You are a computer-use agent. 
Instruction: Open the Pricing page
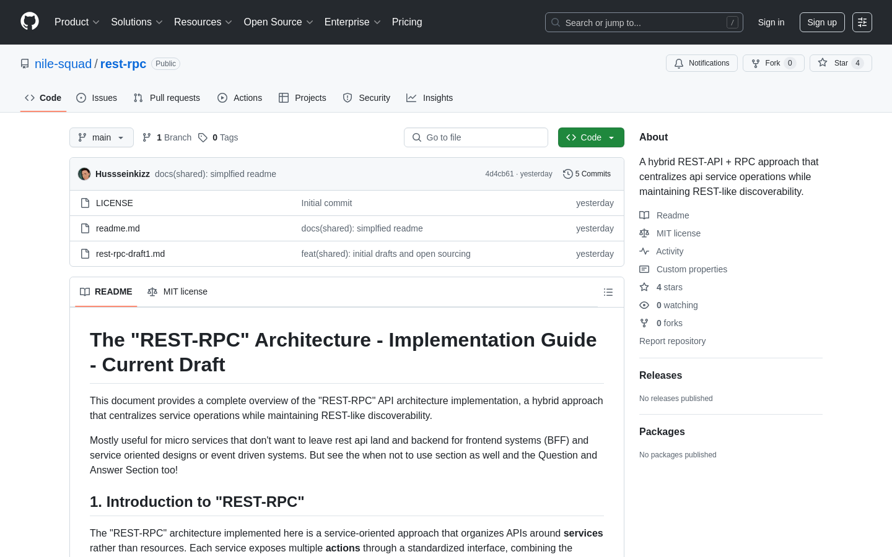click(407, 22)
